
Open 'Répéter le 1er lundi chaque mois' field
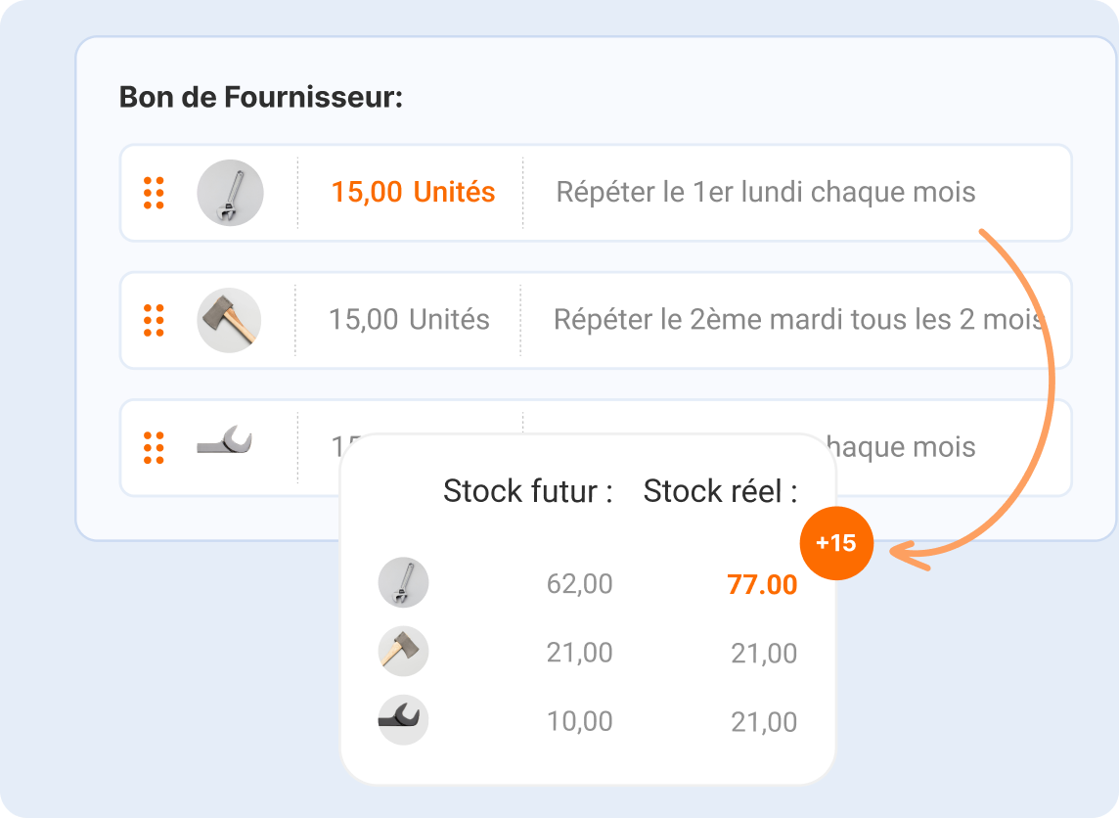point(766,193)
